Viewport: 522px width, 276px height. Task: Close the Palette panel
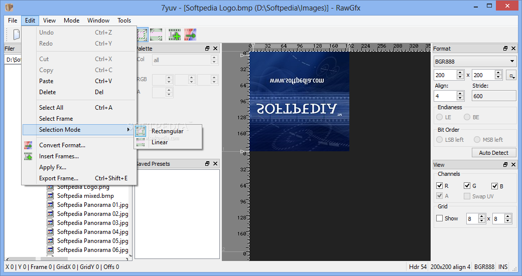(x=215, y=49)
